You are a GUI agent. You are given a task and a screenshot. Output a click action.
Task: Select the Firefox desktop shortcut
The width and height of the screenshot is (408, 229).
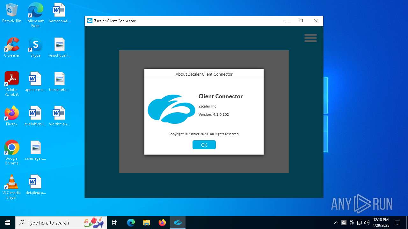pyautogui.click(x=12, y=116)
